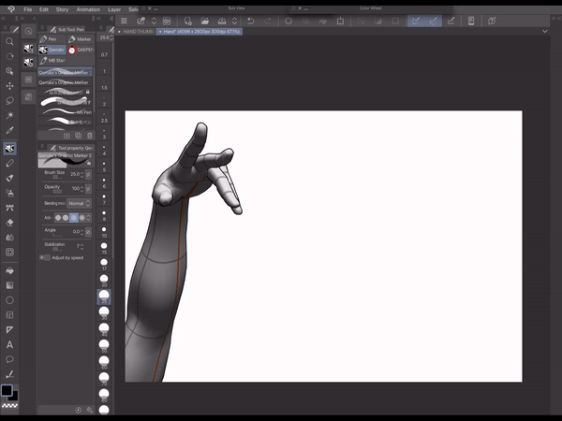This screenshot has width=562, height=421.
Task: Select the Fill bucket tool
Action: (9, 270)
